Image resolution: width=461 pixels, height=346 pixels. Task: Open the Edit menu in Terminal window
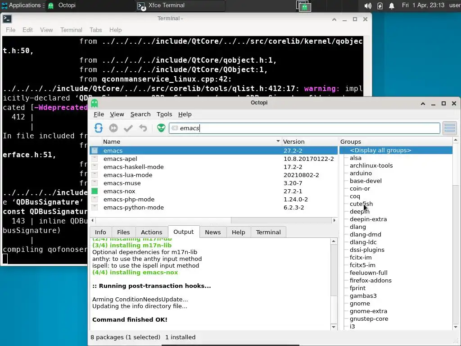27,30
